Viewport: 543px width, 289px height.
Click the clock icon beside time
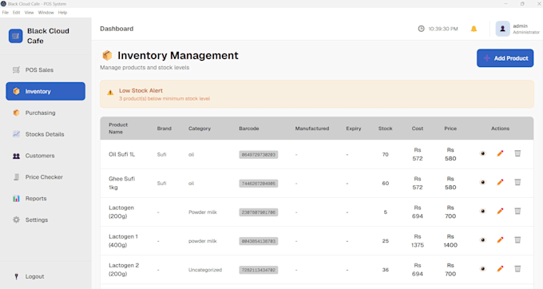(x=421, y=29)
